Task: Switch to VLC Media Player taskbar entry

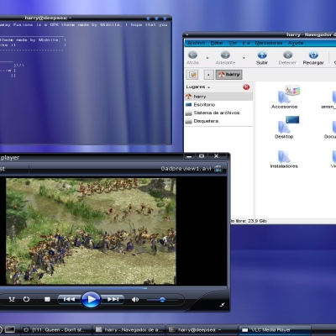Action: coord(276,330)
